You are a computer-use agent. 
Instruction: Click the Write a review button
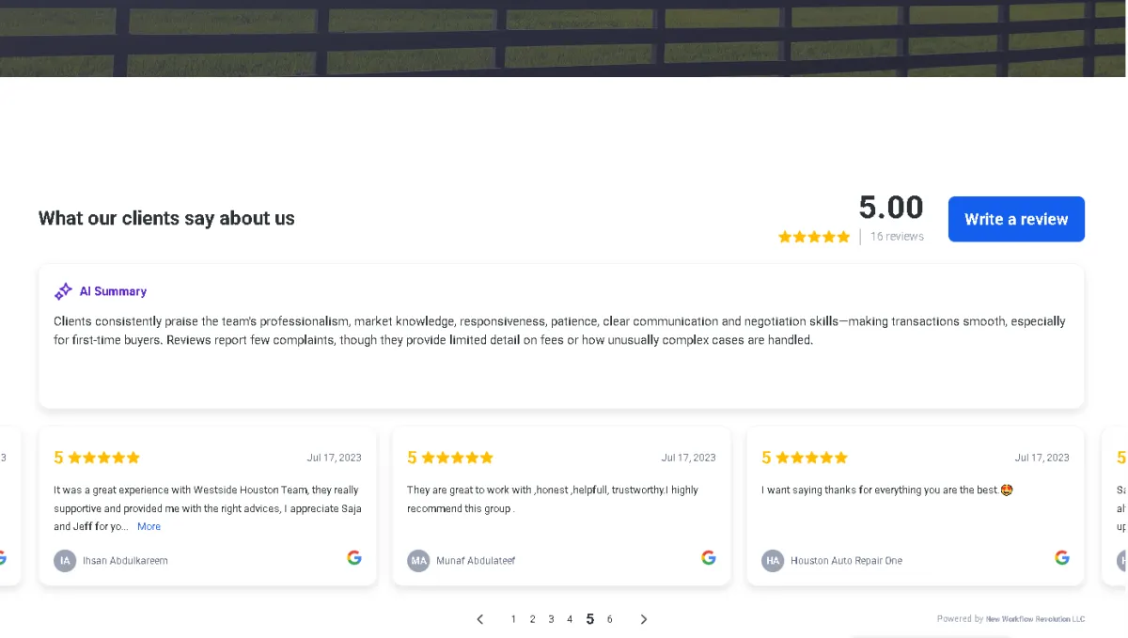coord(1016,219)
